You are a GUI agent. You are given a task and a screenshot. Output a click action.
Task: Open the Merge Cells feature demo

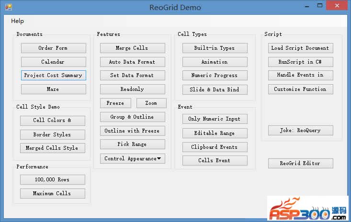click(x=133, y=48)
